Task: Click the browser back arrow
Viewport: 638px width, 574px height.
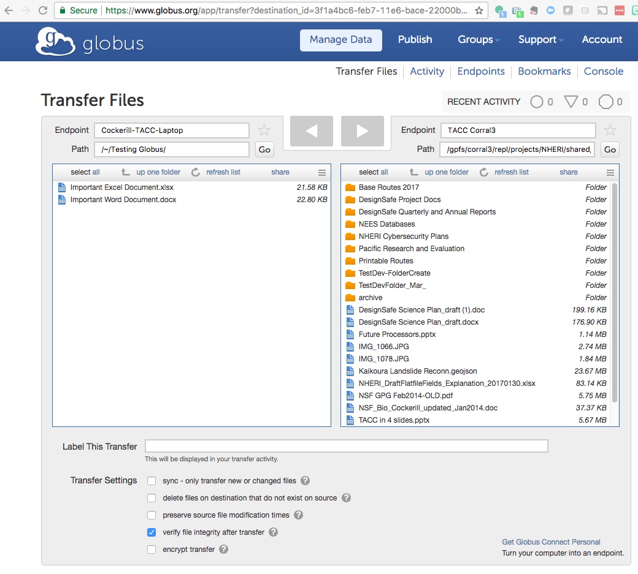Action: click(9, 10)
